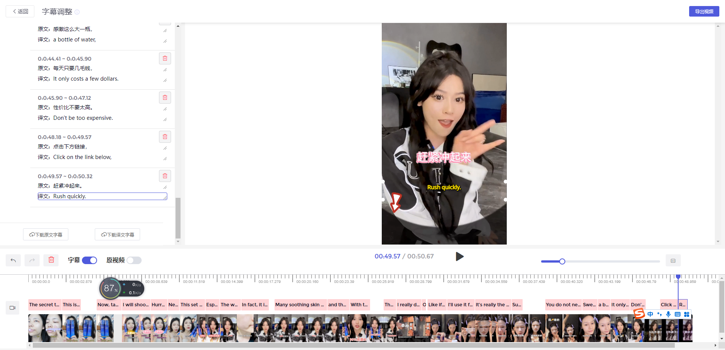Edit translation 'a bottle of water,'

tap(102, 40)
